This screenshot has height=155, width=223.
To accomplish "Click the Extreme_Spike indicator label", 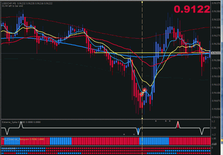I will (21, 122).
